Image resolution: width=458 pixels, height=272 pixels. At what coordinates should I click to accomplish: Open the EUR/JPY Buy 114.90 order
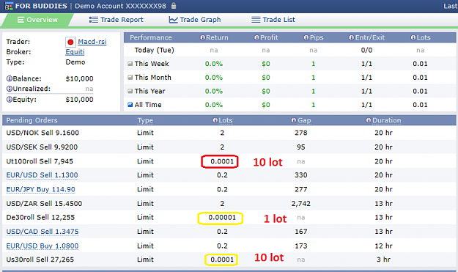(x=40, y=189)
